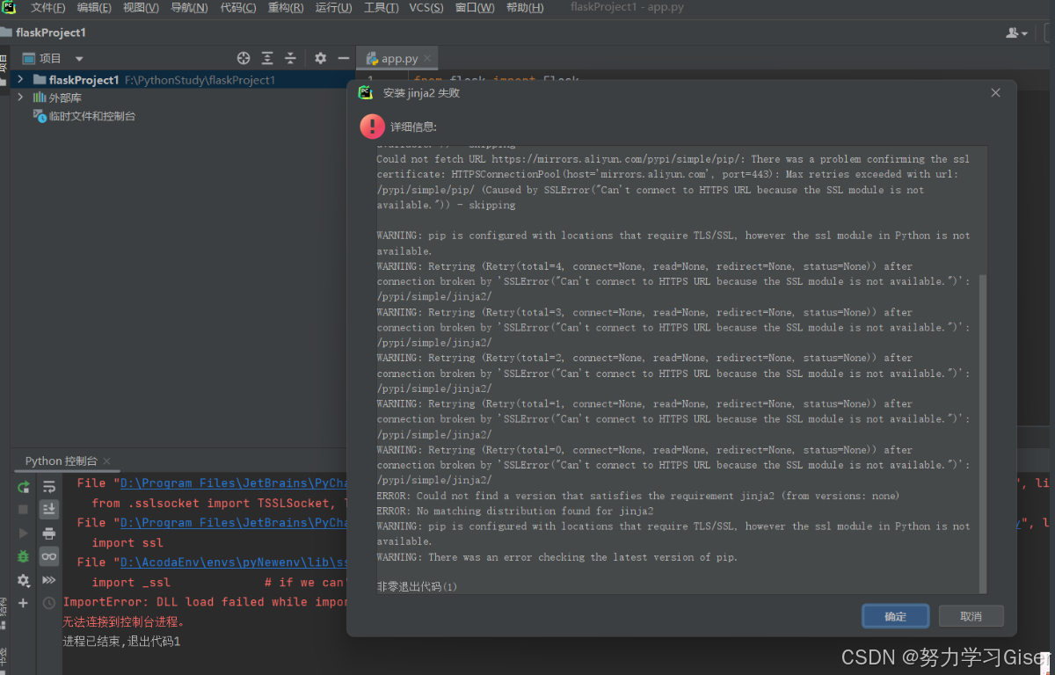This screenshot has width=1055, height=675.
Task: Open console settings gear icon
Action: pyautogui.click(x=24, y=580)
